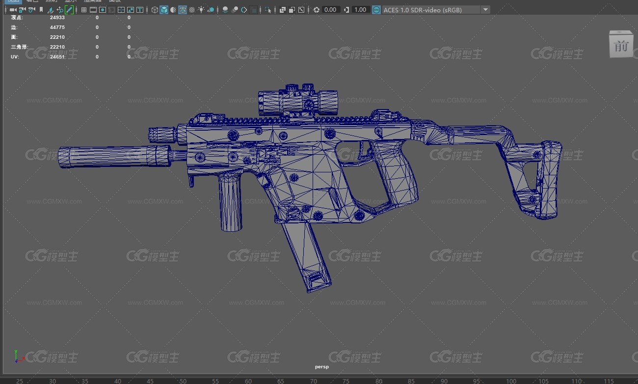Click the Gate Mask icon
The width and height of the screenshot is (638, 384).
112,10
